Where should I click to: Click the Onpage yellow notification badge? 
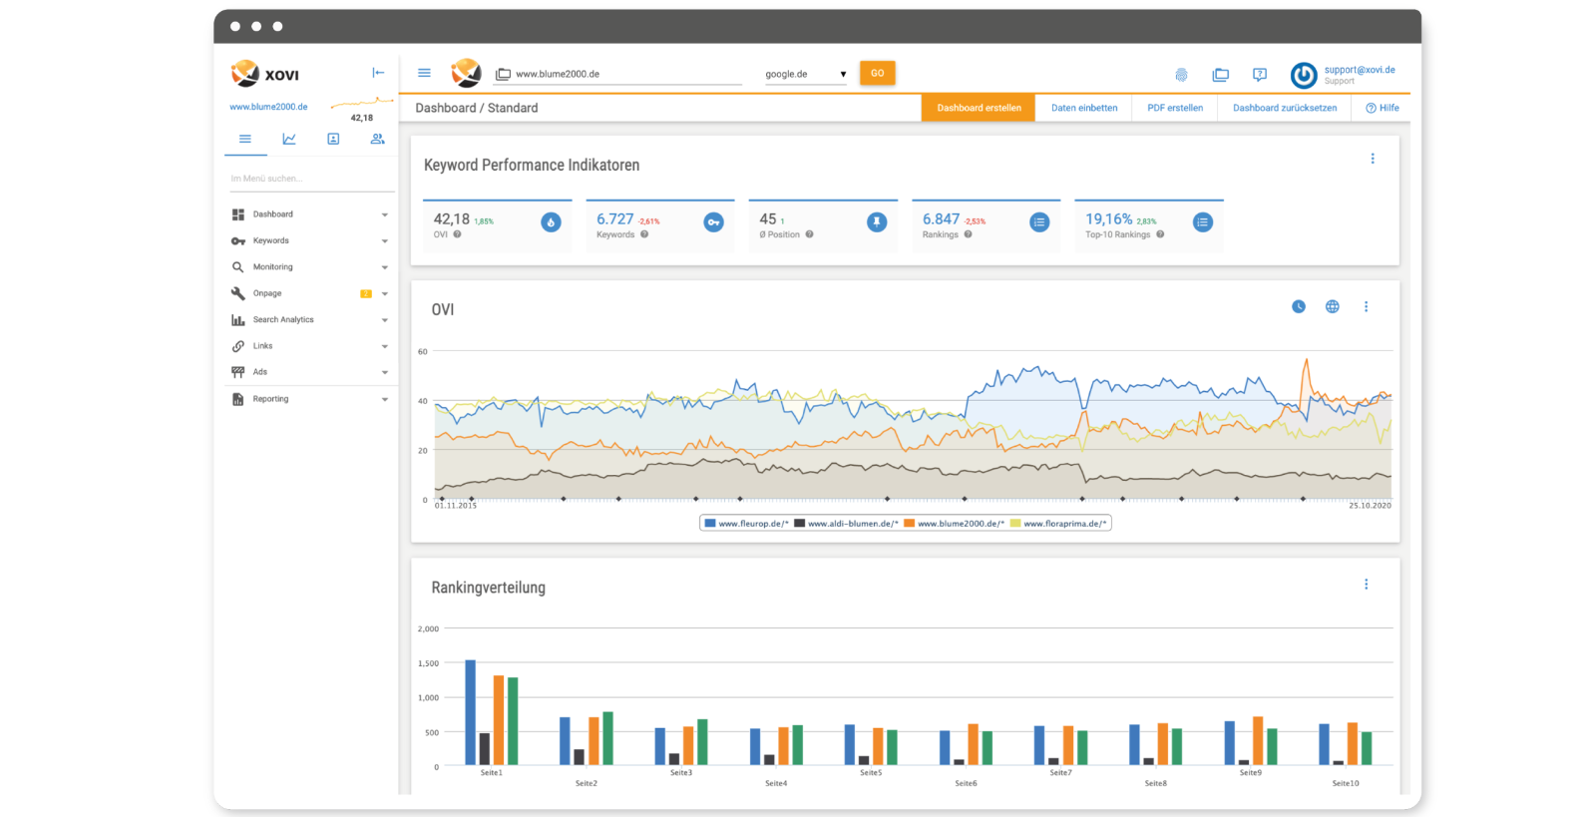(366, 294)
